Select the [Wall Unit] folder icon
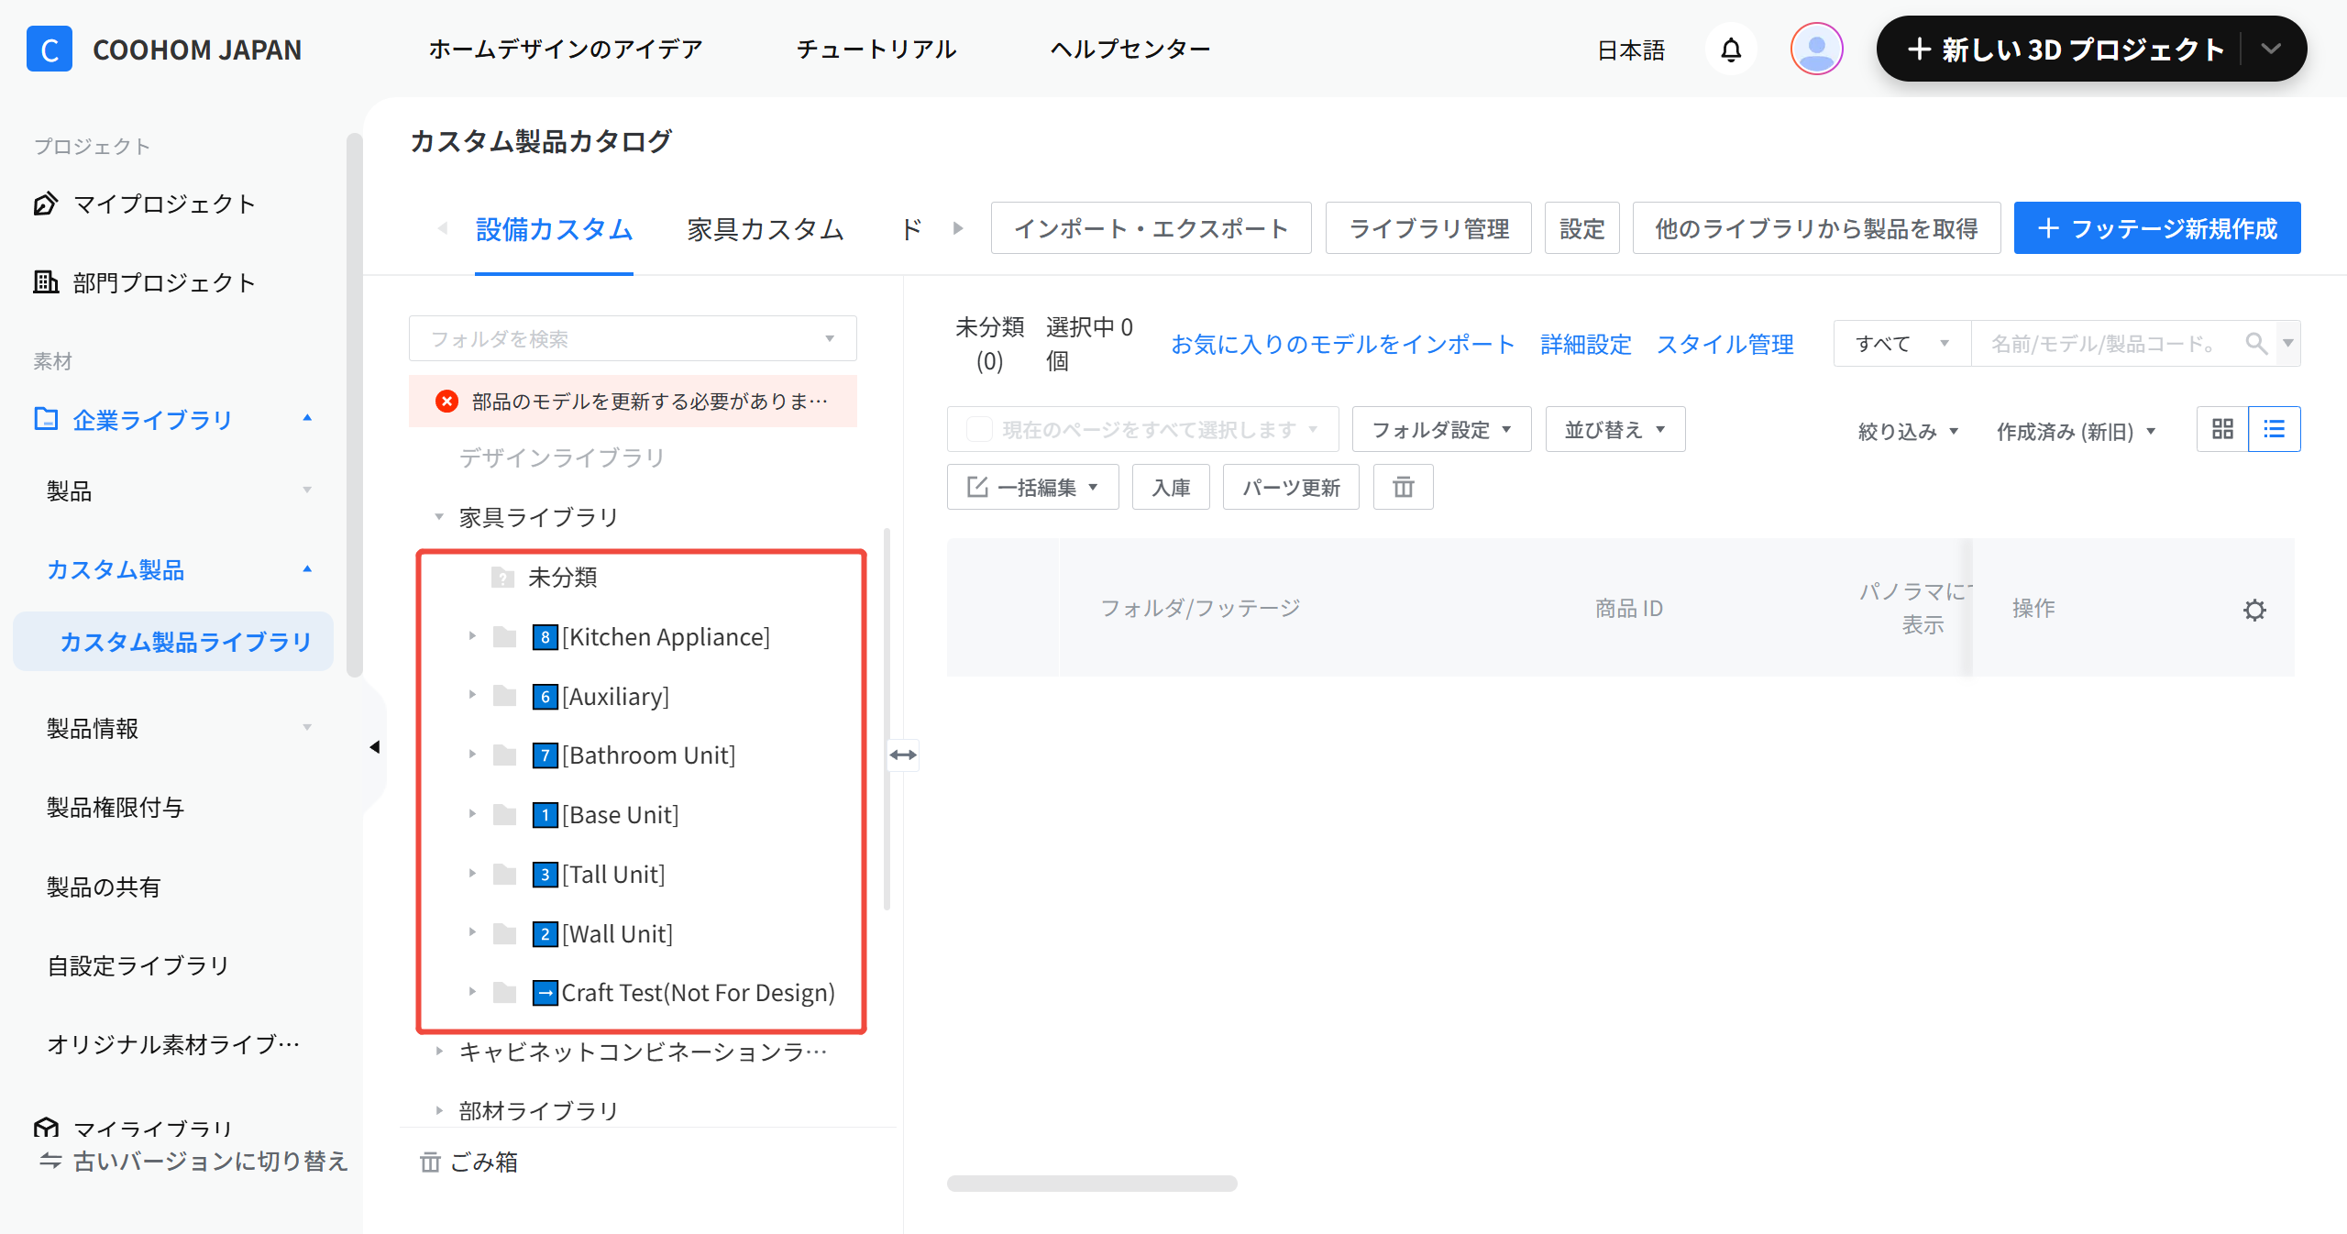 click(x=505, y=933)
